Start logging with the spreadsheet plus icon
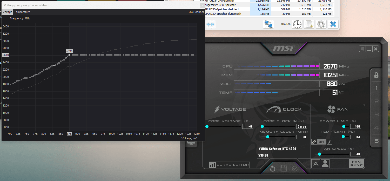 coord(309,24)
